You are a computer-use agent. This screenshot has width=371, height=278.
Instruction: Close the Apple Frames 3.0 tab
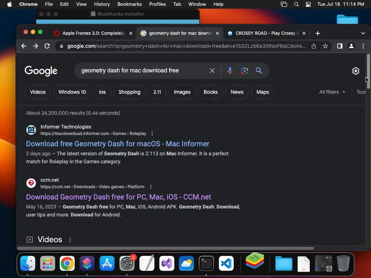130,33
